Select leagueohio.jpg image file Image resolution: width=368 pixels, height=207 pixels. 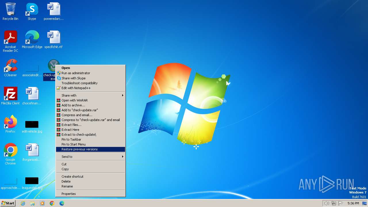(x=32, y=183)
